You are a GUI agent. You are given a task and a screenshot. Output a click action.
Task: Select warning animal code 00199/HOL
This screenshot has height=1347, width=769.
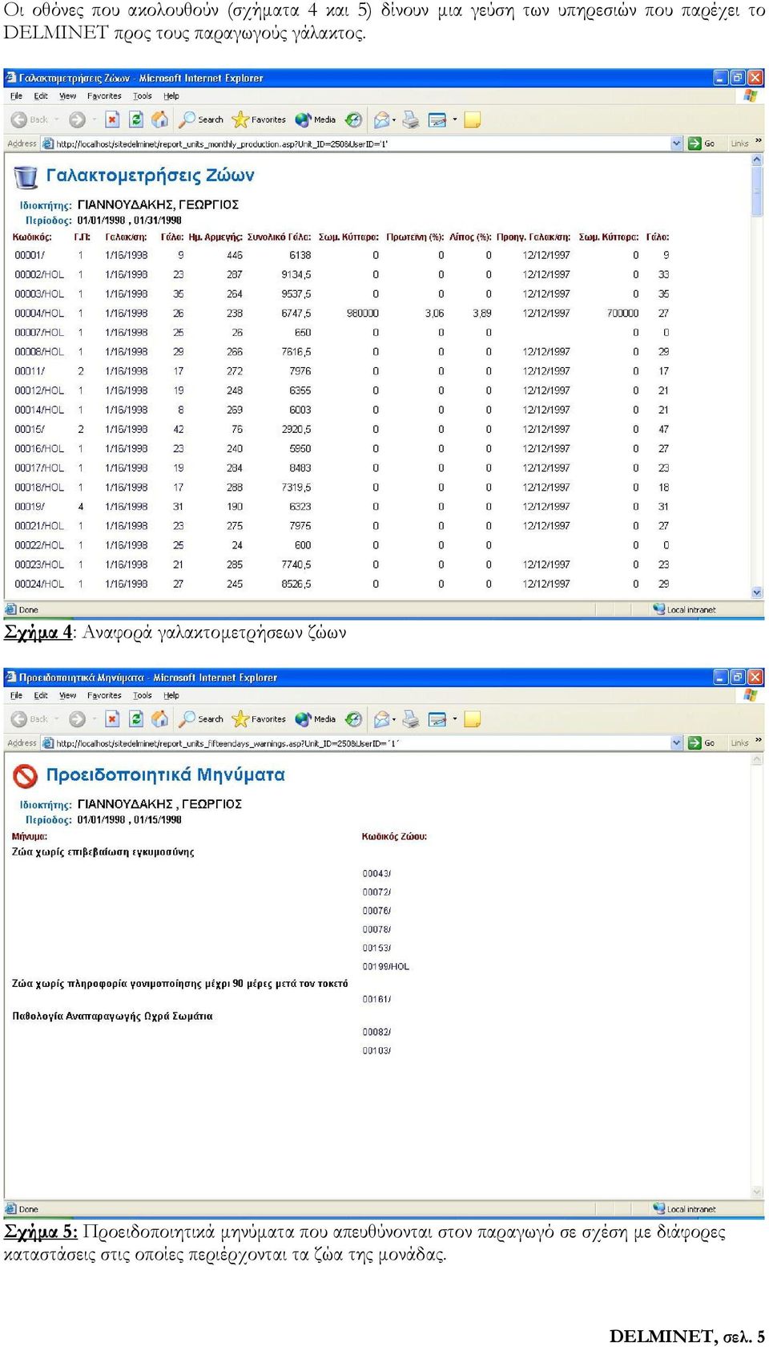(x=385, y=967)
